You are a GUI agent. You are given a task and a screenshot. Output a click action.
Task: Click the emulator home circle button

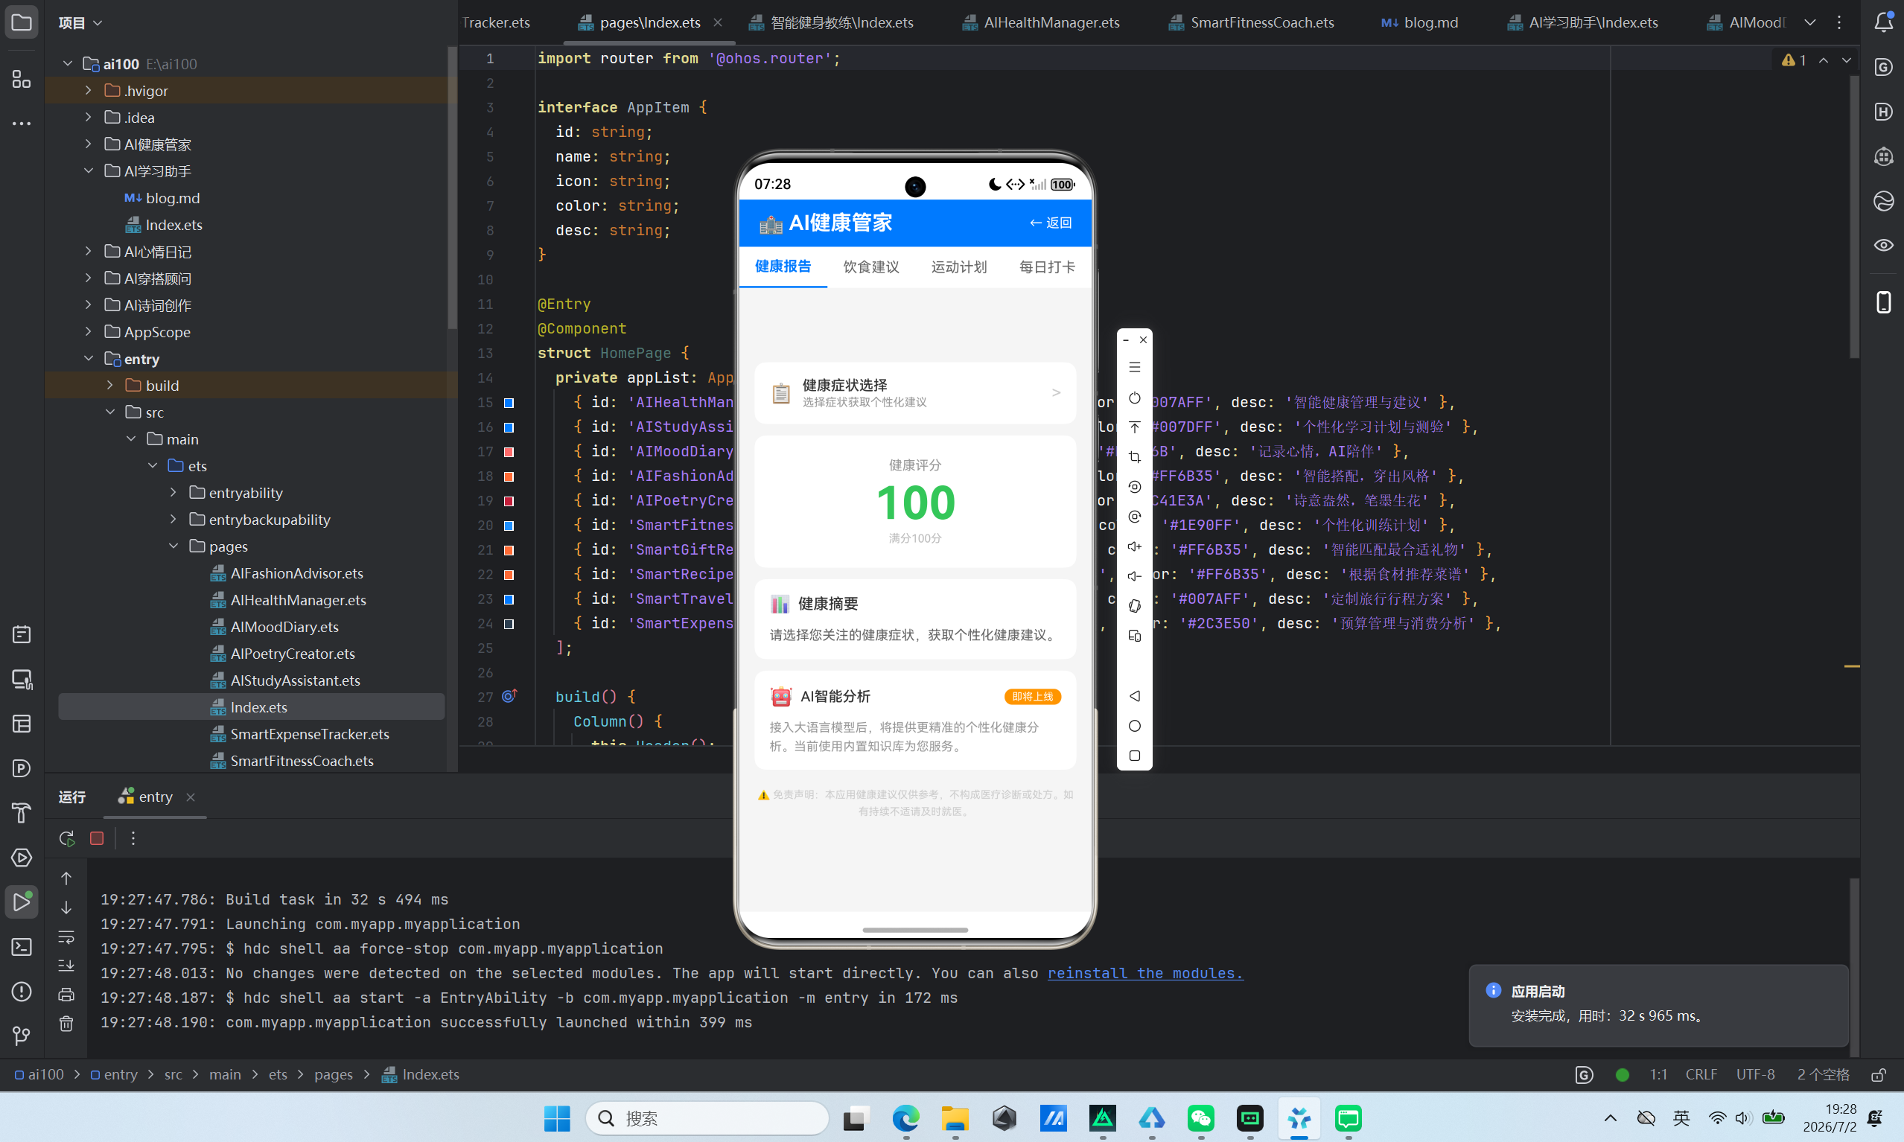pyautogui.click(x=1134, y=726)
